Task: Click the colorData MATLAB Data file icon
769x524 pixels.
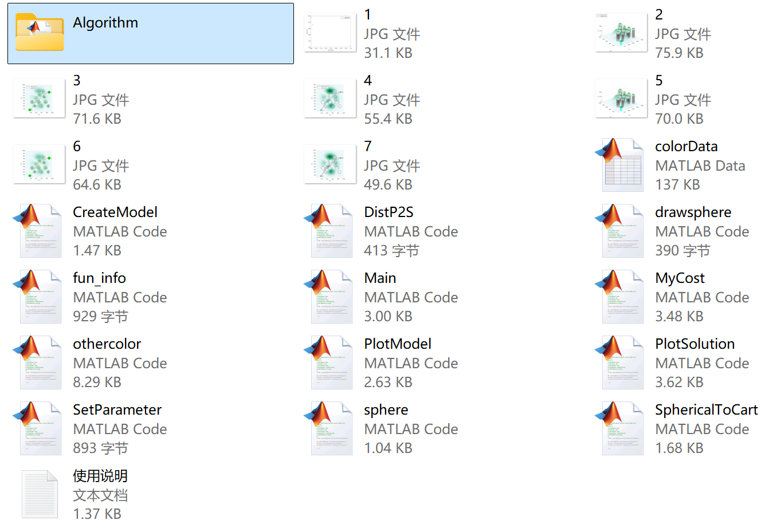Action: [x=622, y=165]
